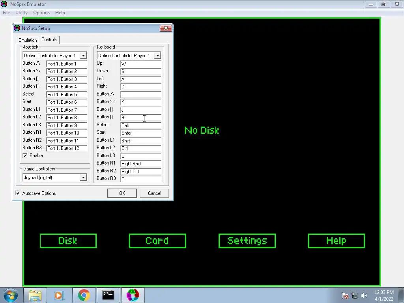
Task: Click Cancel in the NoSpsx Setup dialog
Action: click(x=154, y=193)
